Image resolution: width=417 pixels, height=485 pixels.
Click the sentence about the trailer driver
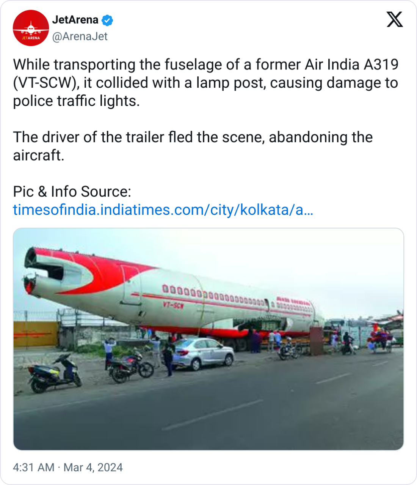(x=193, y=146)
